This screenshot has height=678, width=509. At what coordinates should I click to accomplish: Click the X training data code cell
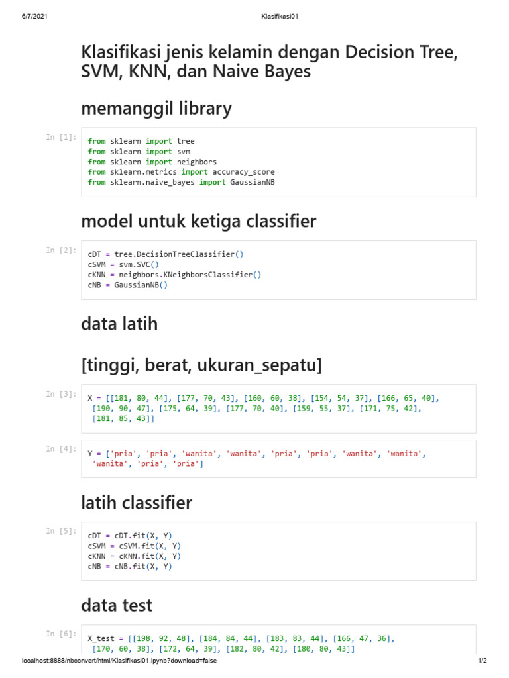[278, 408]
